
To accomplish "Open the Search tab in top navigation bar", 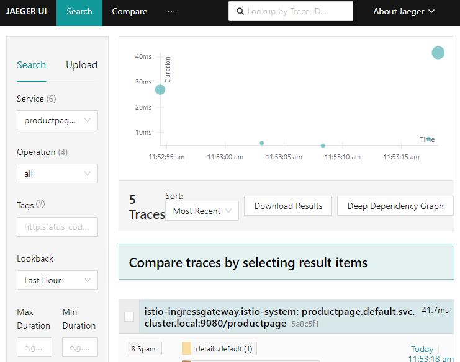I will coord(79,13).
